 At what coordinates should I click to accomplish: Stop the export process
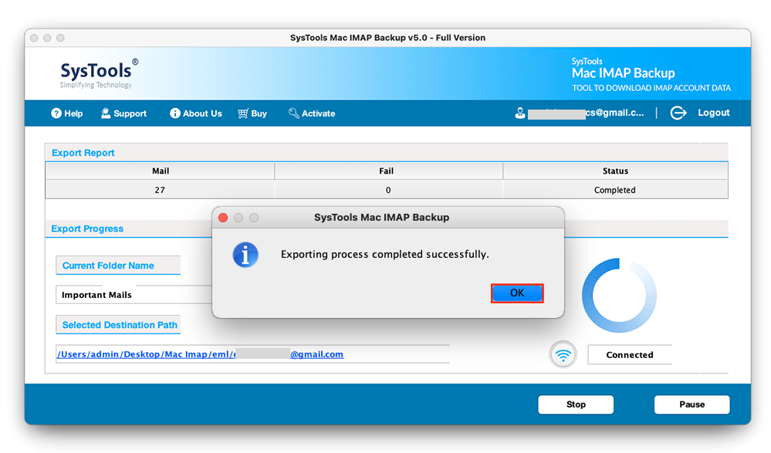576,404
